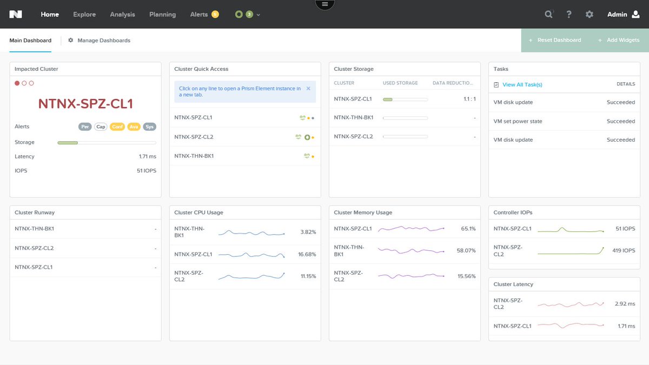Viewport: 649px width, 365px height.
Task: Click green ring icon on NTNX-SPZ-CL2 row
Action: (307, 137)
